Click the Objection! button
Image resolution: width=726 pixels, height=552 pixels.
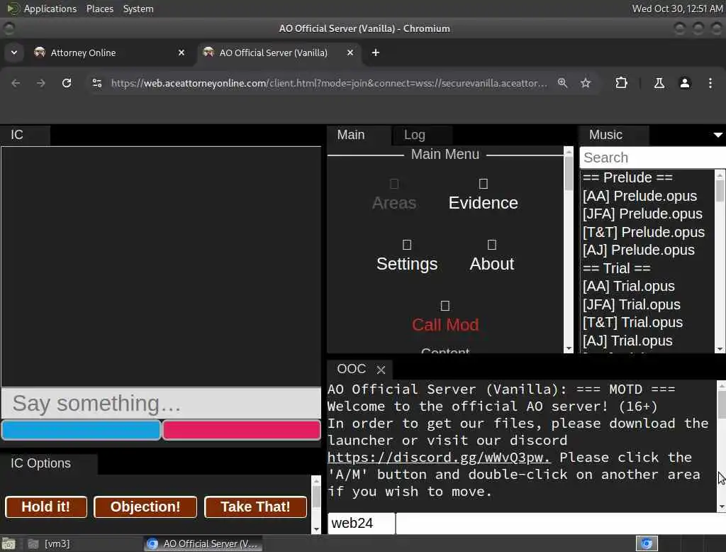pyautogui.click(x=145, y=507)
